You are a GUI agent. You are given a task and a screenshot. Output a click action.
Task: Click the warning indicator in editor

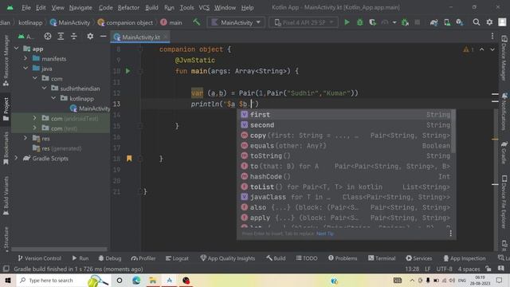(468, 49)
